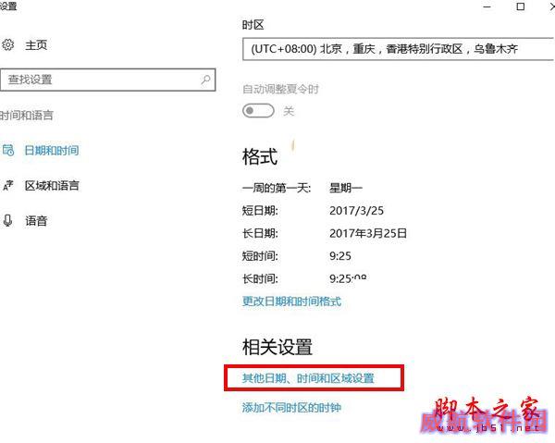Click the 更改日期和时间格式 link
Viewport: 555px width, 443px height.
[x=291, y=301]
